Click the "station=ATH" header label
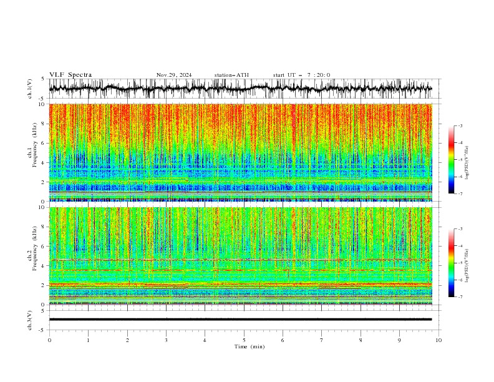Viewport: 494px width, 382px height. (231, 75)
